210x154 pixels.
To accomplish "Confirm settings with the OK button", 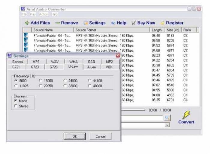I will 74,136.
